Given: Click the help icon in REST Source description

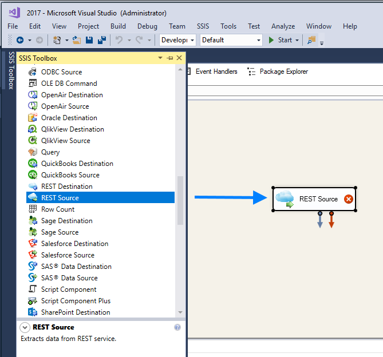Looking at the screenshot, I should 177,327.
